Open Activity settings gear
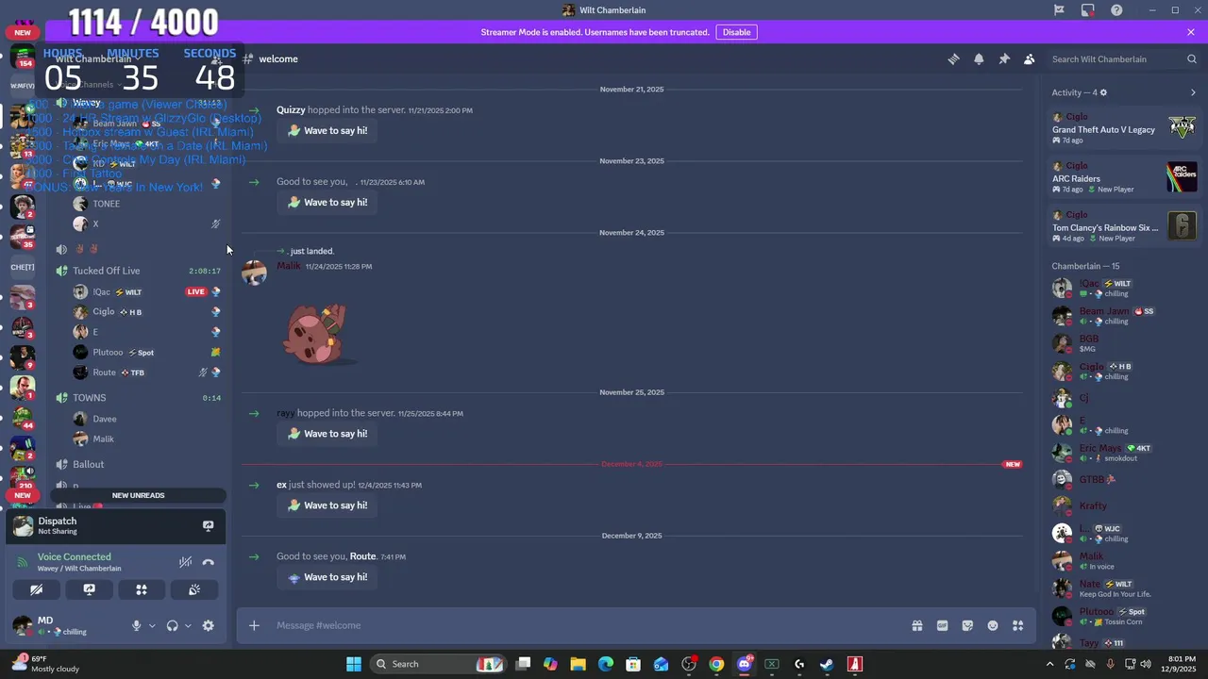1208x679 pixels. coord(1103,92)
